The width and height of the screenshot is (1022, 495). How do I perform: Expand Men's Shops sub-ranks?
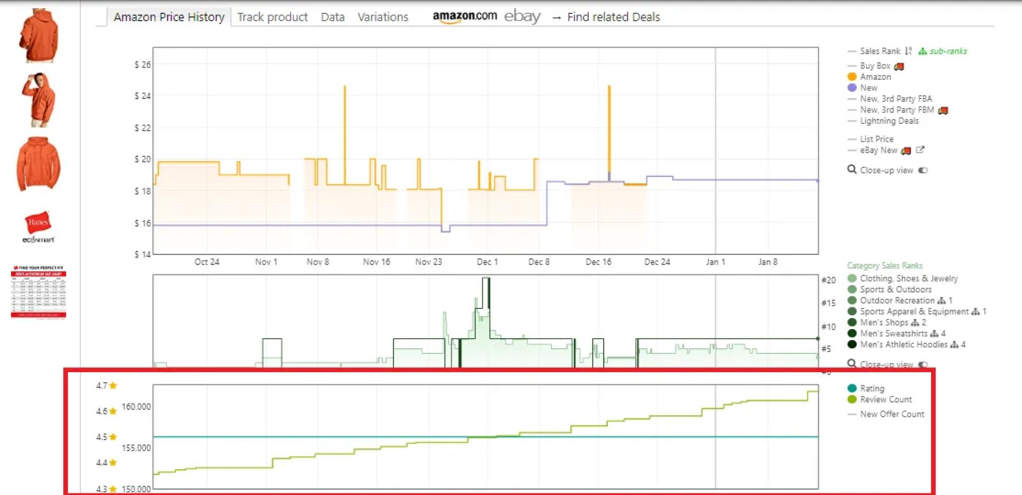pyautogui.click(x=914, y=322)
